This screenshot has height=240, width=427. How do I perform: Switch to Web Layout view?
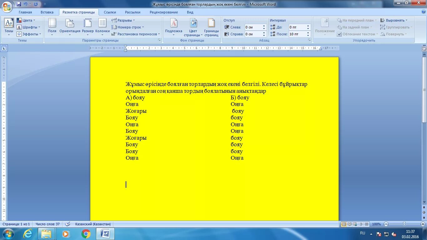click(355, 224)
